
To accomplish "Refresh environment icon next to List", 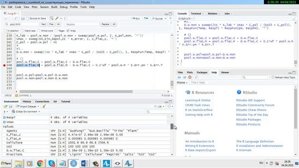I will [169, 106].
